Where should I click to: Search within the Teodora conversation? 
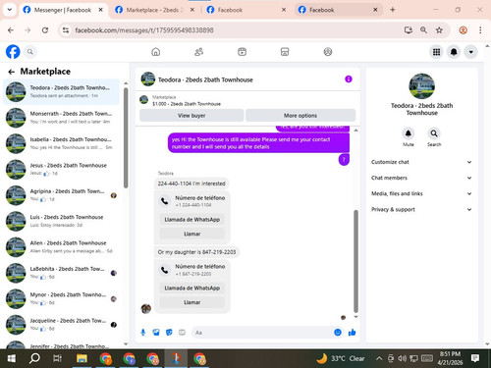(x=434, y=133)
